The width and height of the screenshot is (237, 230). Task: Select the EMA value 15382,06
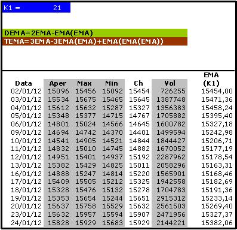(217, 223)
